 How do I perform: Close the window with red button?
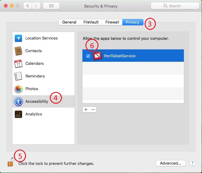[x=6, y=6]
